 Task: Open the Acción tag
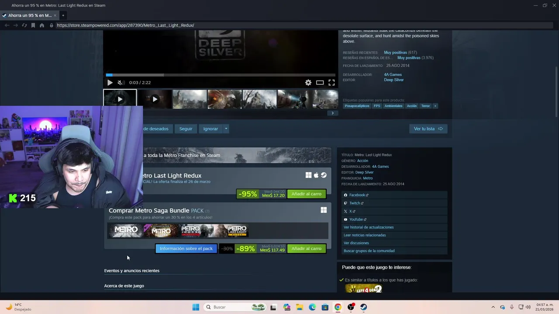tap(412, 106)
